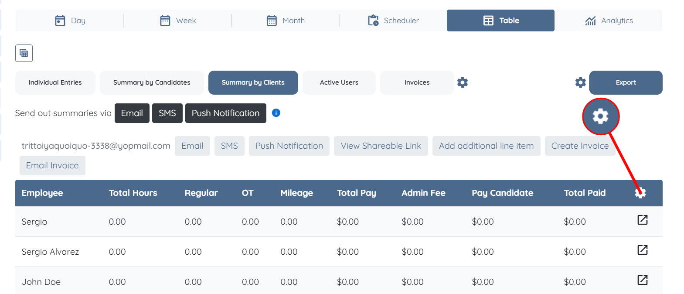Select Summary by Candidates

(152, 82)
